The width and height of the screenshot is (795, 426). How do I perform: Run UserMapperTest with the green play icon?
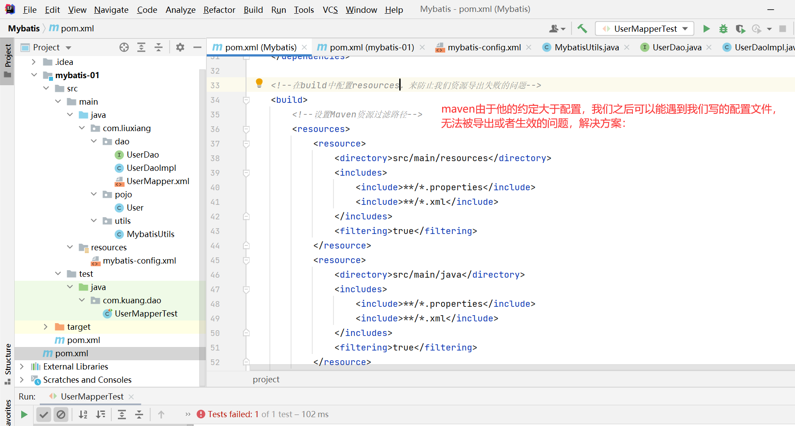point(706,29)
